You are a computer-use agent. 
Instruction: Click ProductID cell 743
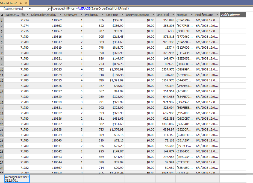pos(94,64)
